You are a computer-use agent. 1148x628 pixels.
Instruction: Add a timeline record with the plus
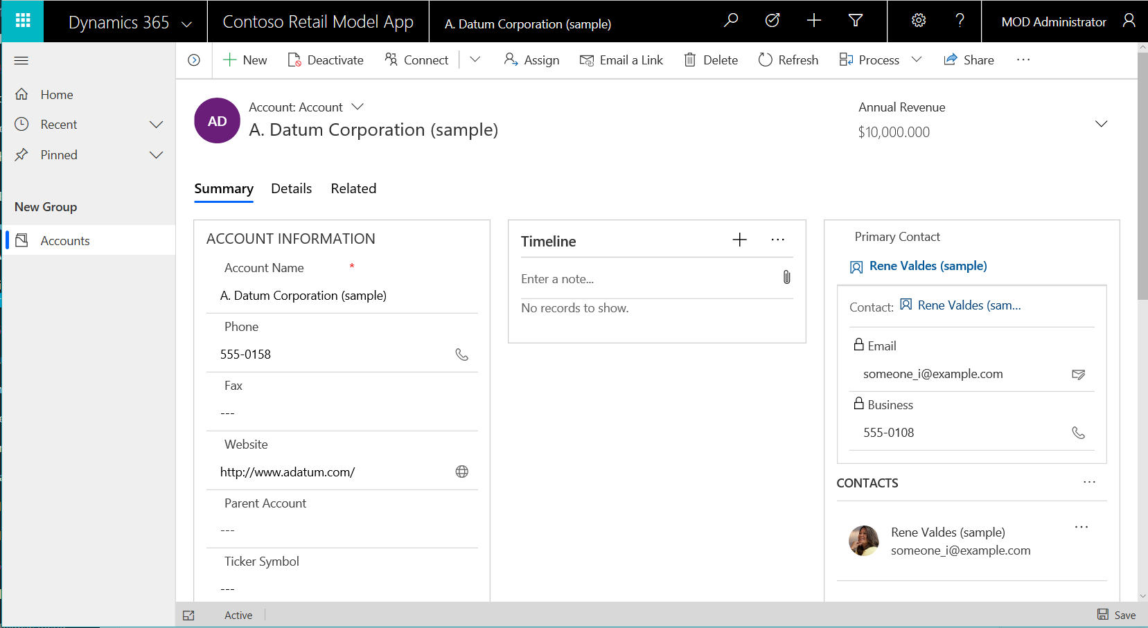click(x=739, y=240)
